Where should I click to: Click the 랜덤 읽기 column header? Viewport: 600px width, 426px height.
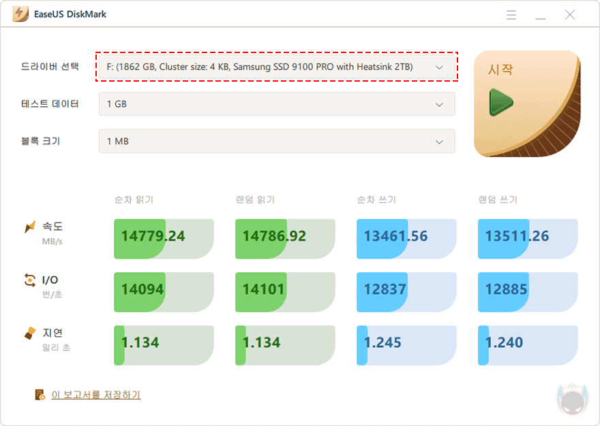click(x=255, y=199)
